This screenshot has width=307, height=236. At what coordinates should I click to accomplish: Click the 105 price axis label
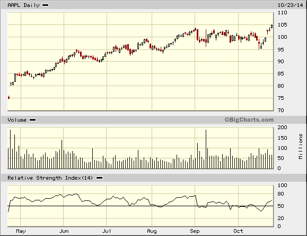tap(282, 25)
